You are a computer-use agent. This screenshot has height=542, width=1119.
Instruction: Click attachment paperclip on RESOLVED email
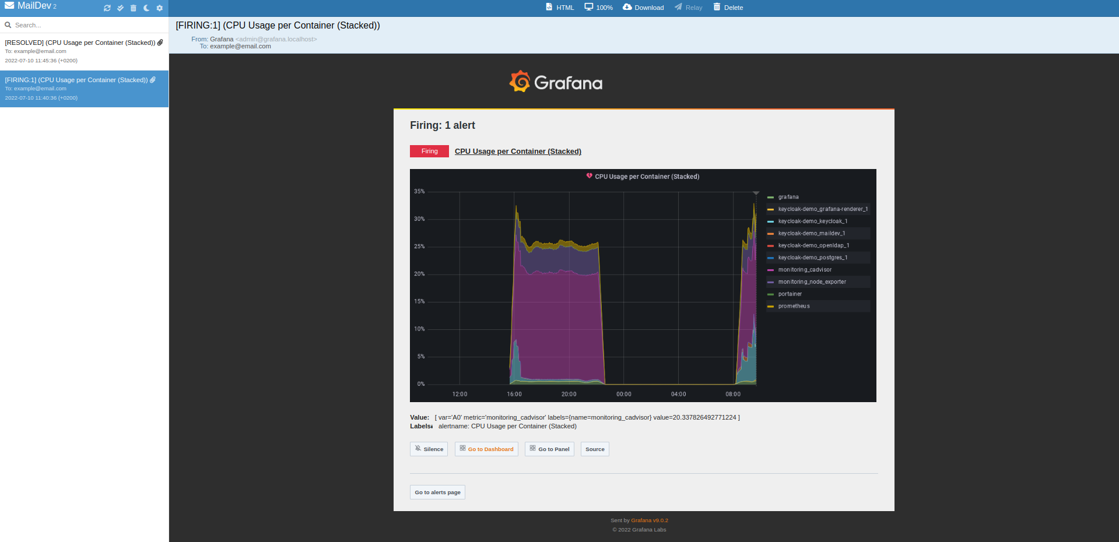tap(160, 43)
